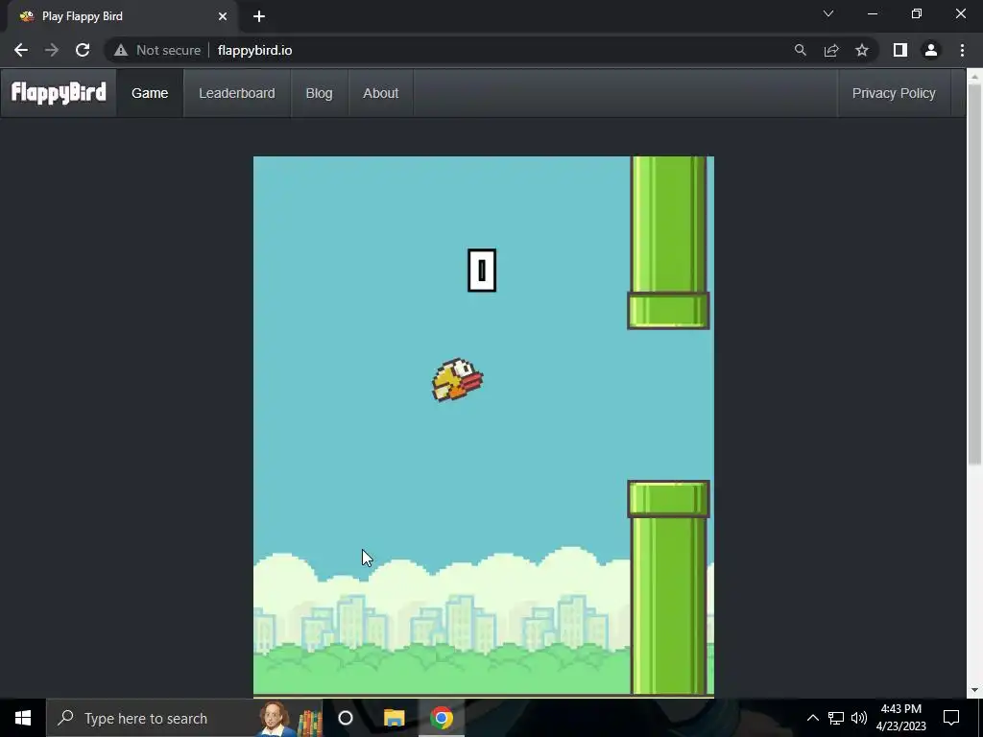Screen dimensions: 983x737
Task: Open Cortana circle icon on taskbar
Action: [346, 718]
